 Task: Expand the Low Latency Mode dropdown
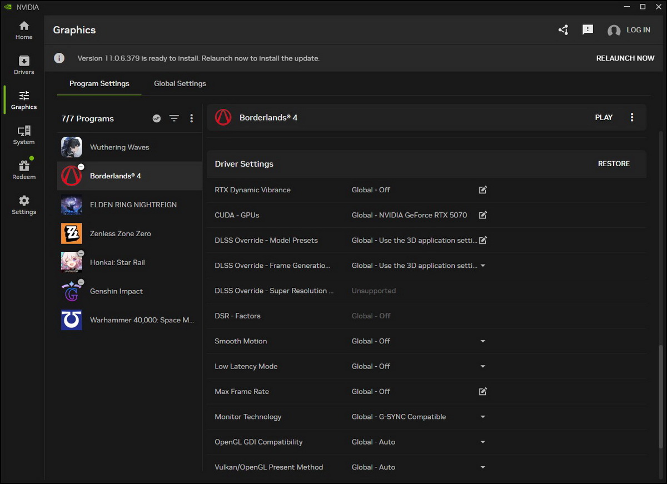click(482, 367)
